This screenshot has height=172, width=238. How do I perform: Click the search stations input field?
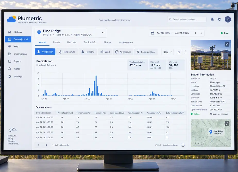click(187, 19)
